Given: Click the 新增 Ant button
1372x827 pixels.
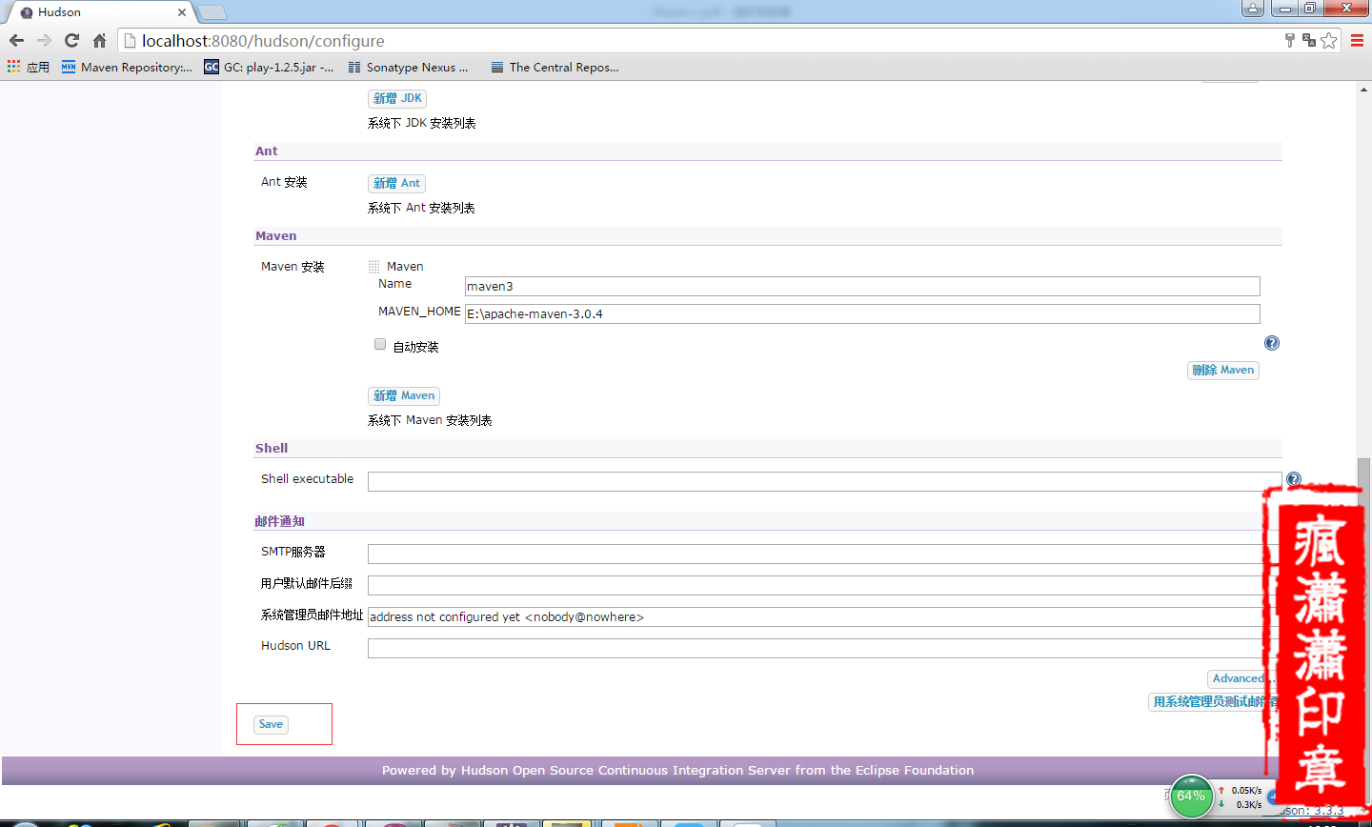Looking at the screenshot, I should click(x=396, y=184).
